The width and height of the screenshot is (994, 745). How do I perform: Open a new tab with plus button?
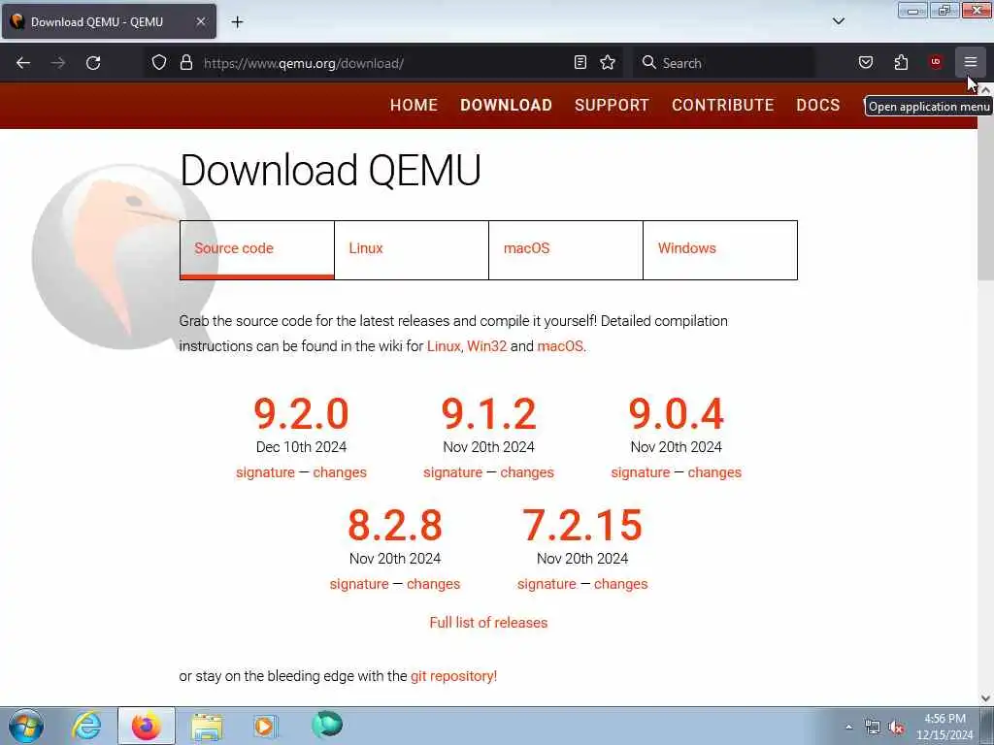237,22
